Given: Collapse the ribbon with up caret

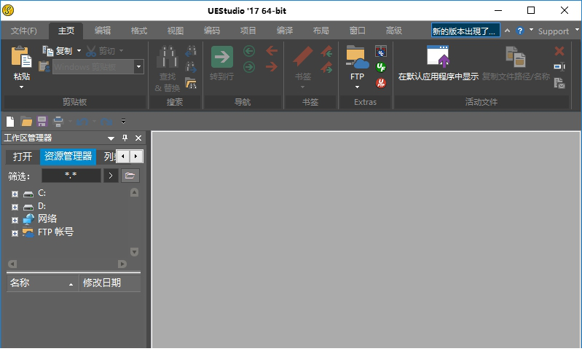Looking at the screenshot, I should click(x=507, y=31).
